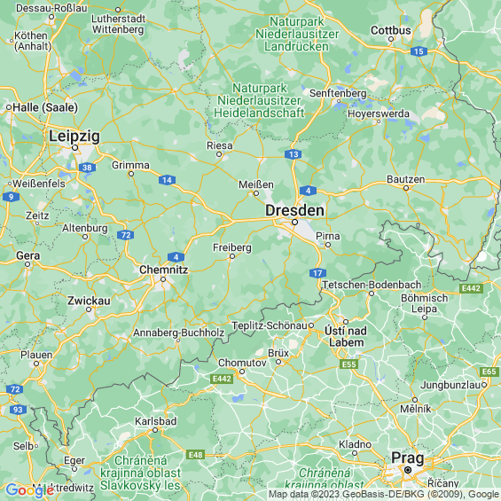Image resolution: width=501 pixels, height=501 pixels.
Task: Click the Zwickau city label
Action: [89, 301]
